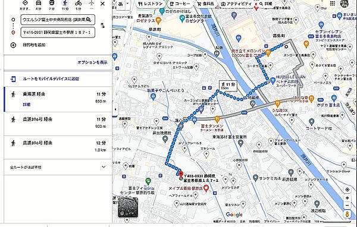This screenshot has height=227, width=357.
Task: Filter map by coffee chip
Action: (x=180, y=4)
